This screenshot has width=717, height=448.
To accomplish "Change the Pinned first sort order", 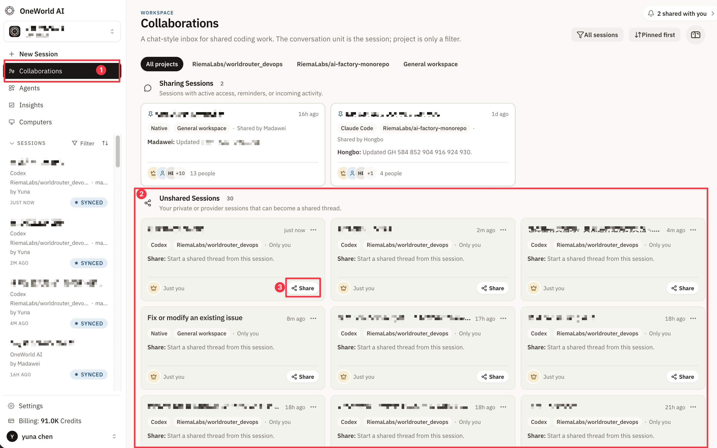I will [655, 35].
